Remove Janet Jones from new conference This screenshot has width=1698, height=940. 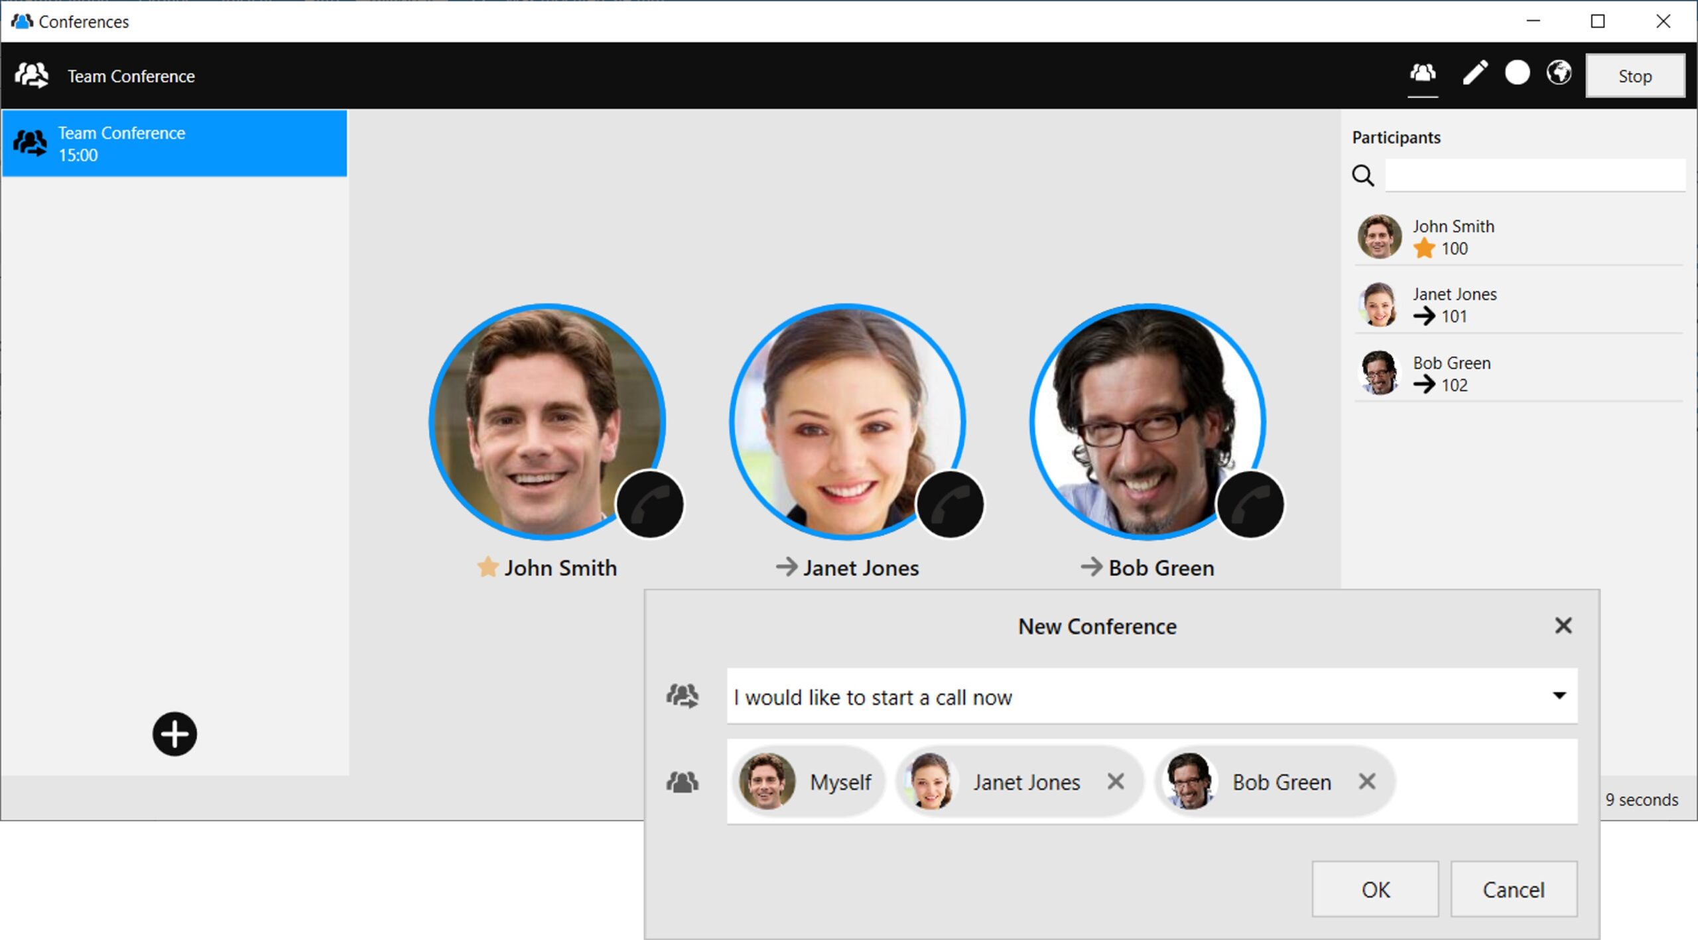[1116, 782]
